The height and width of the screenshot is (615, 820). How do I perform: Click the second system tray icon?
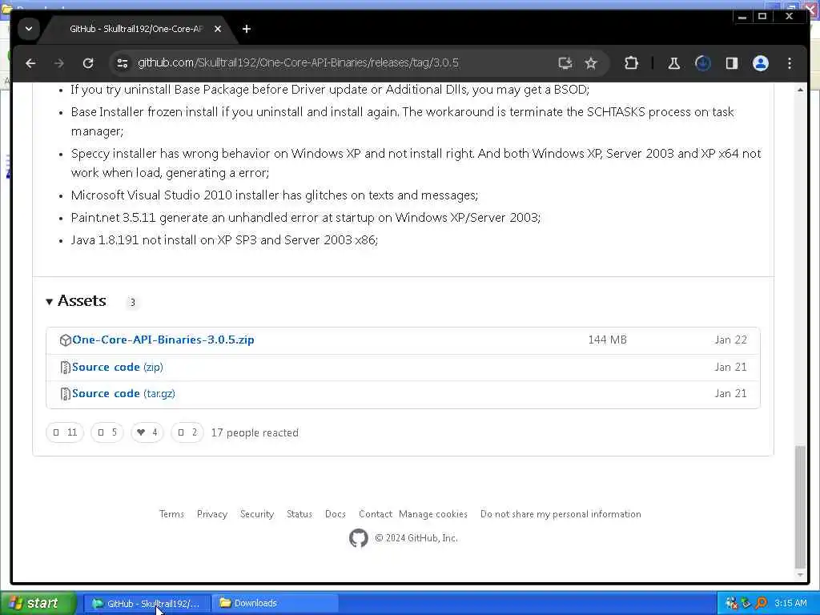[x=746, y=604]
